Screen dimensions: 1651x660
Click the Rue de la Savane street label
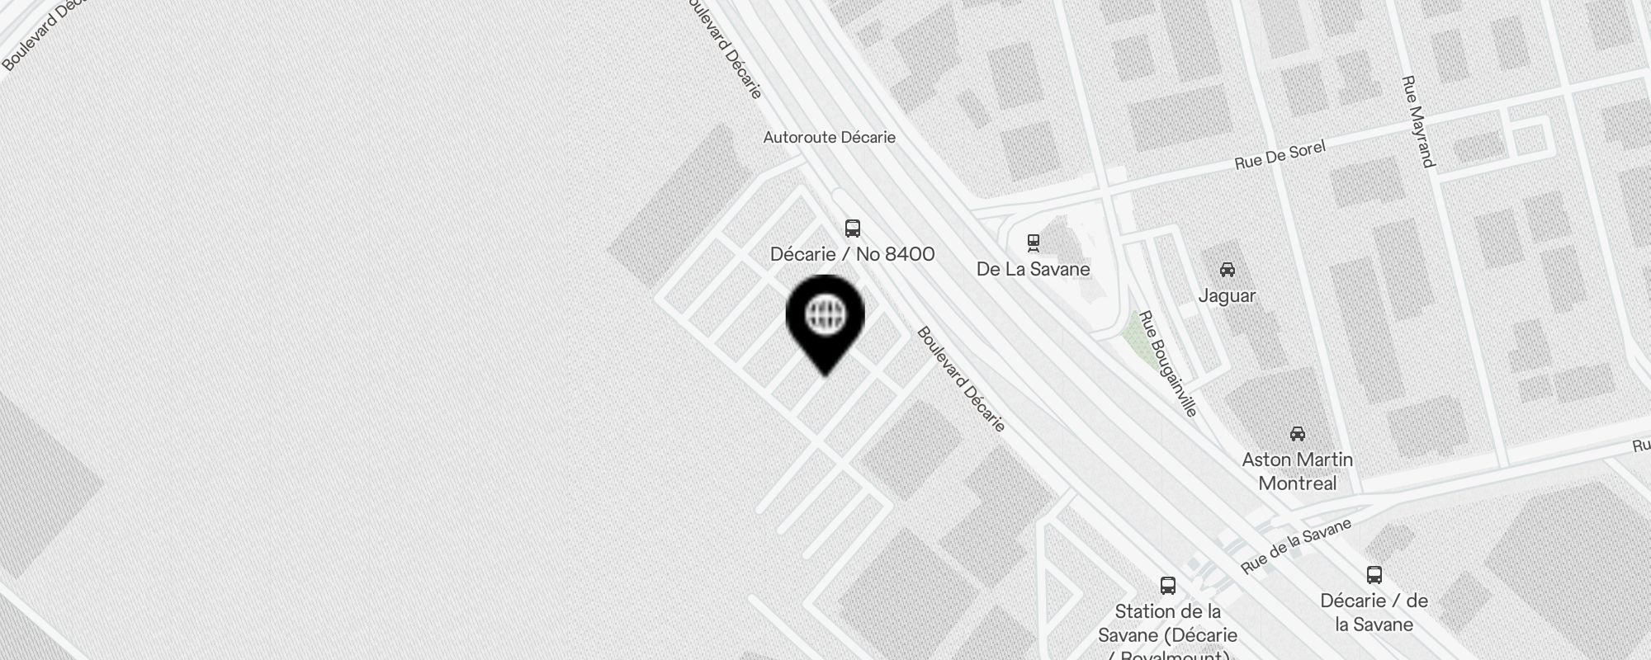[x=1296, y=545]
